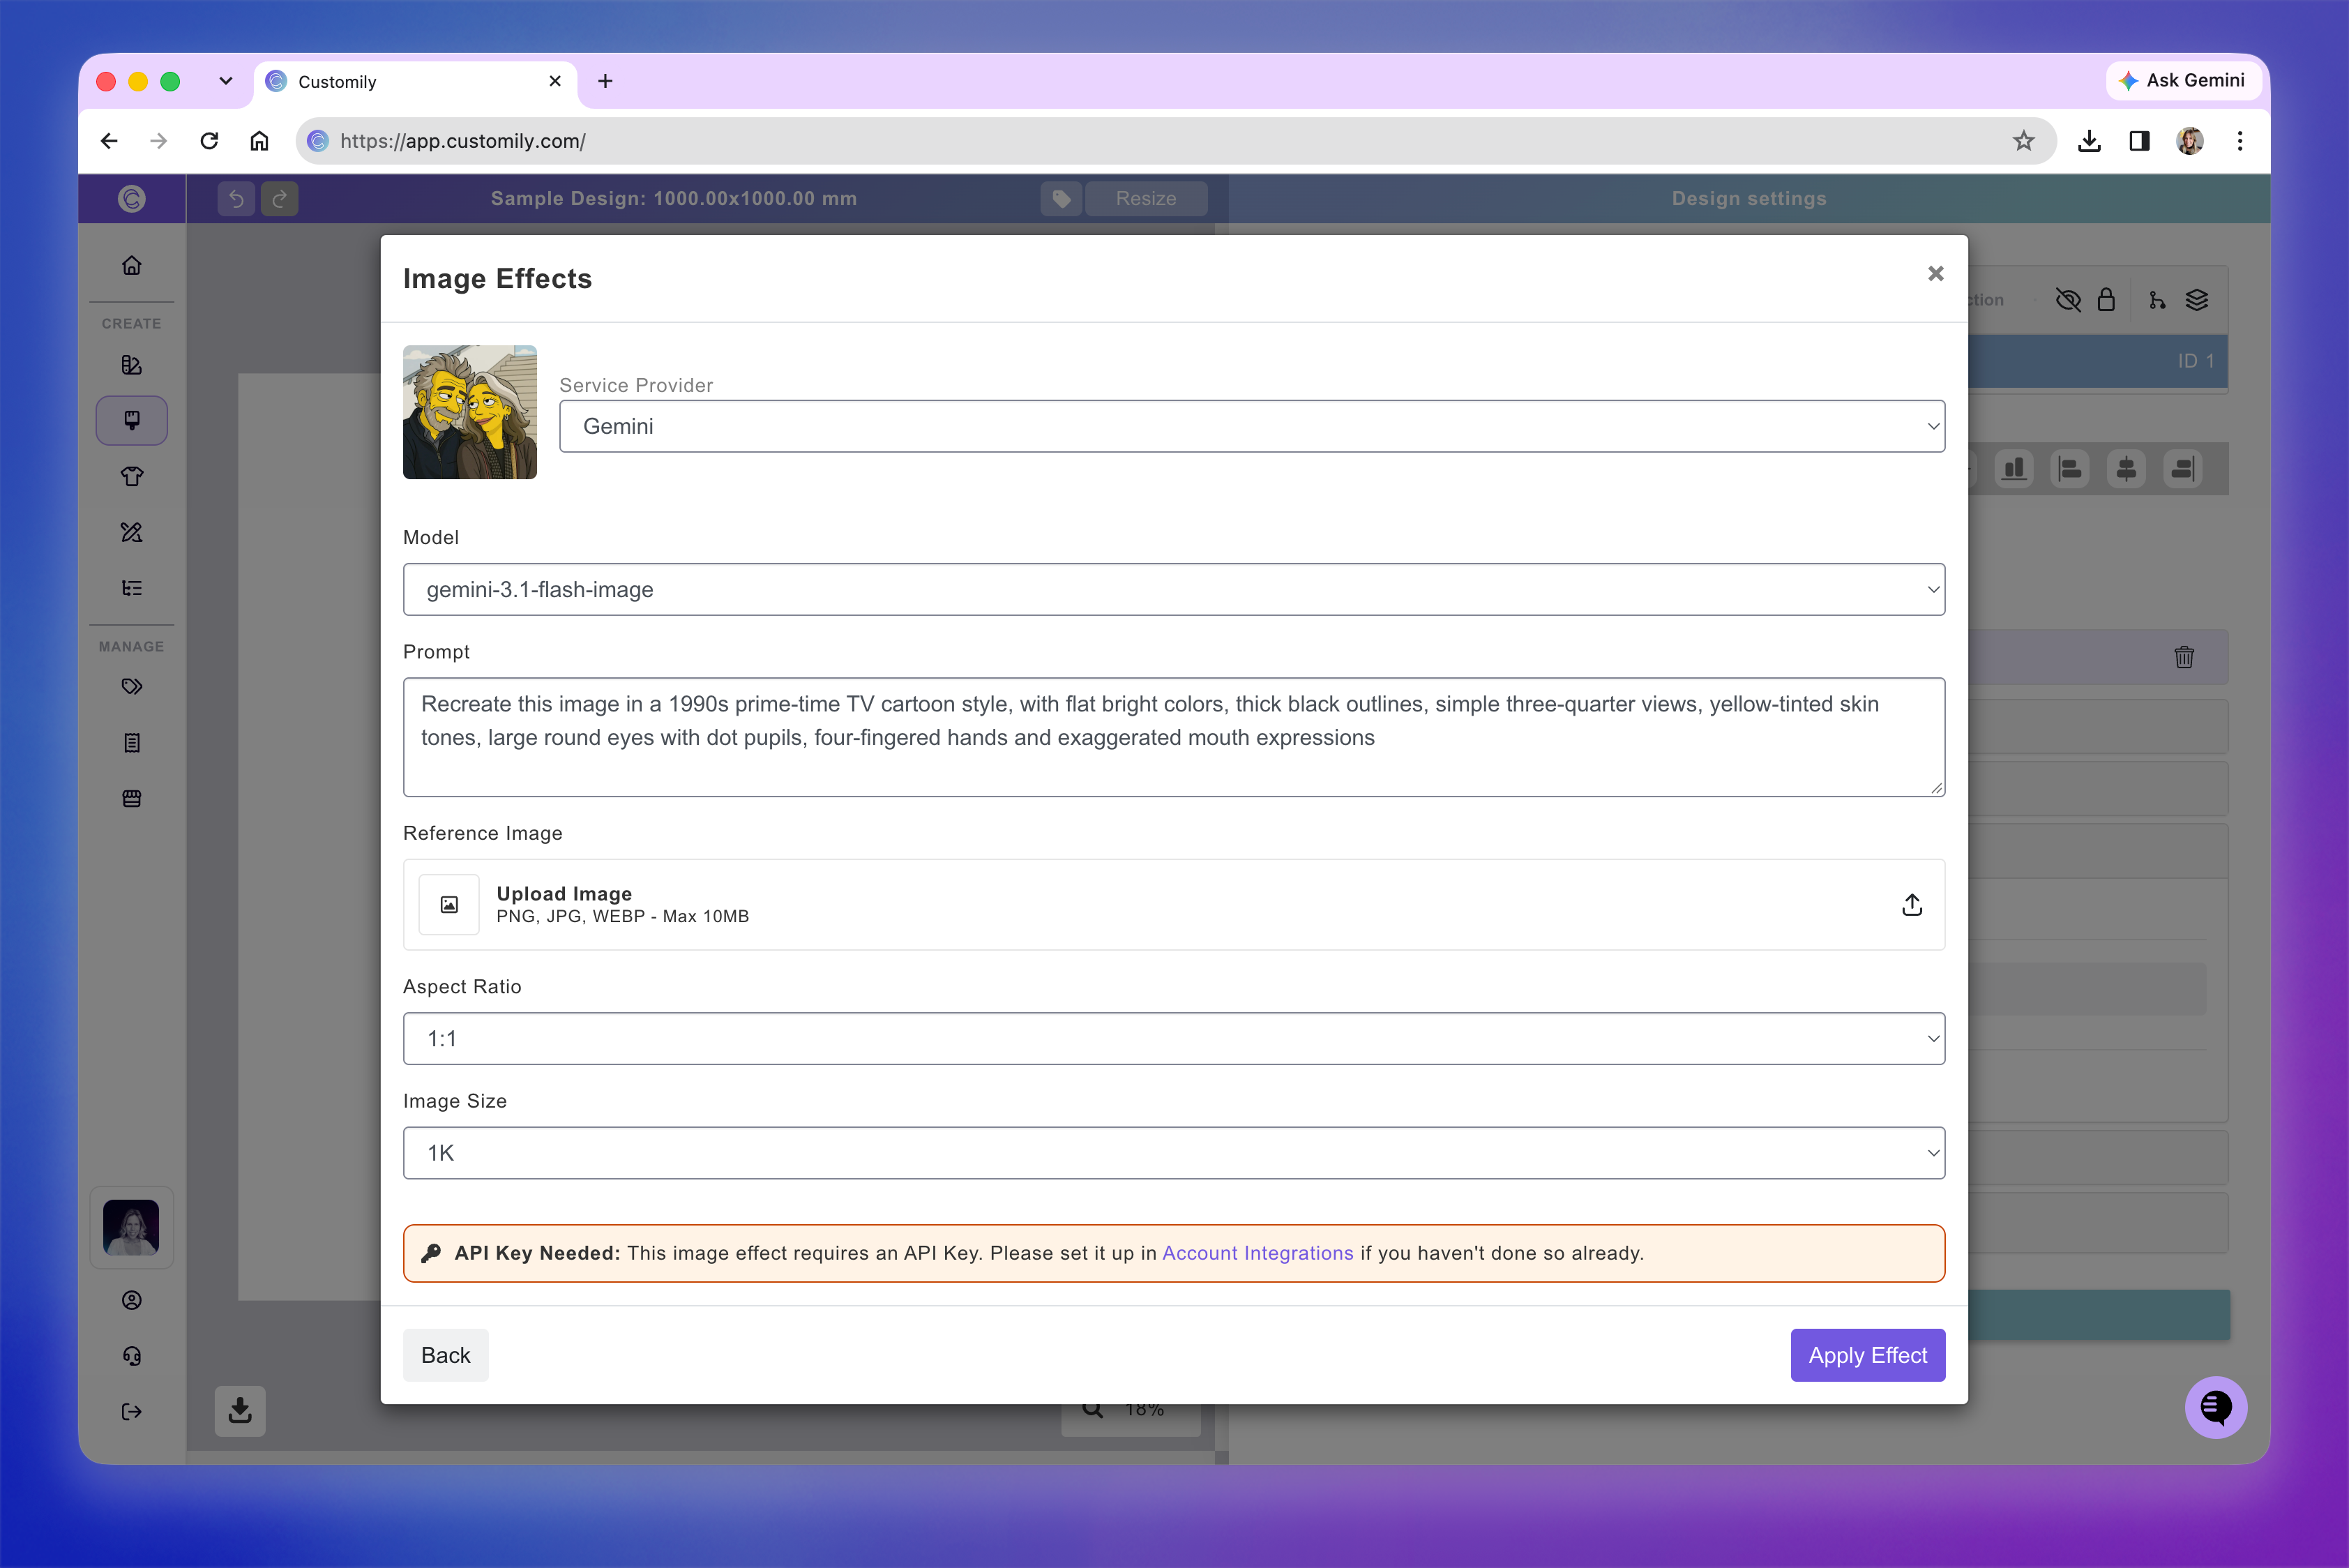The height and width of the screenshot is (1568, 2349).
Task: Click the upload arrow icon for Reference Image
Action: point(1911,905)
